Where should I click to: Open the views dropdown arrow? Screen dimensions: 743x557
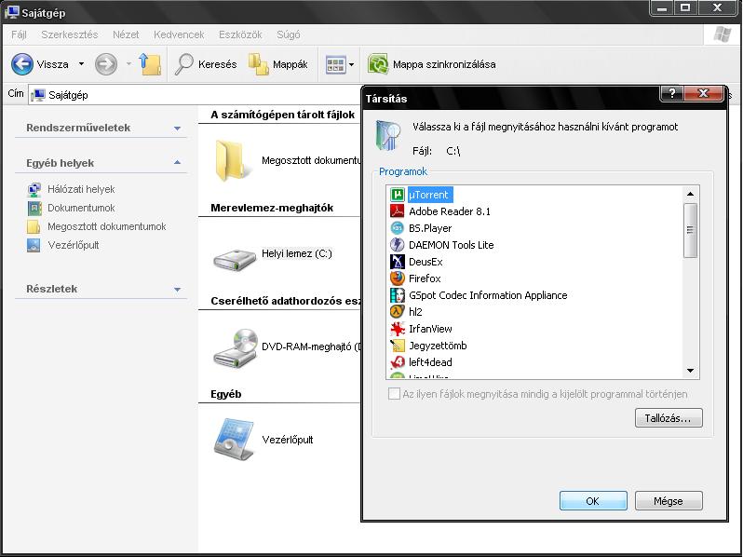click(351, 64)
